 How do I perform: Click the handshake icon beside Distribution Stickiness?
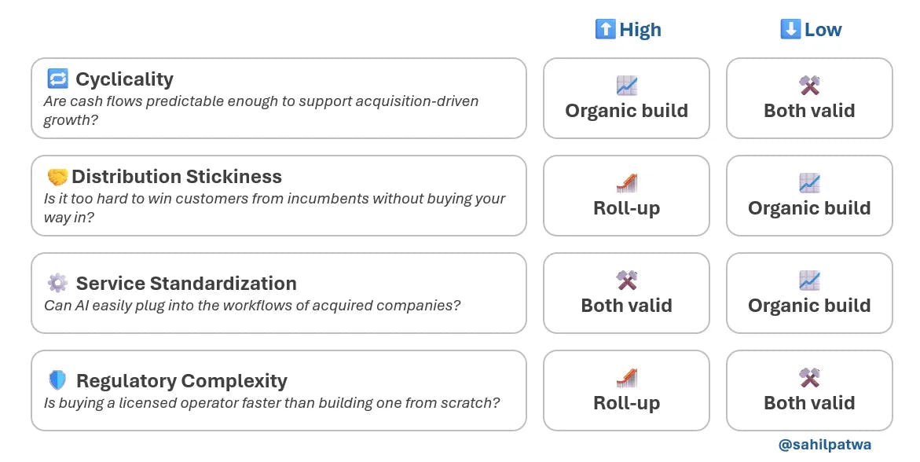coord(57,177)
